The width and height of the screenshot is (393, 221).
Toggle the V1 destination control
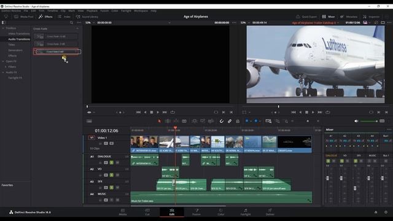(x=91, y=138)
